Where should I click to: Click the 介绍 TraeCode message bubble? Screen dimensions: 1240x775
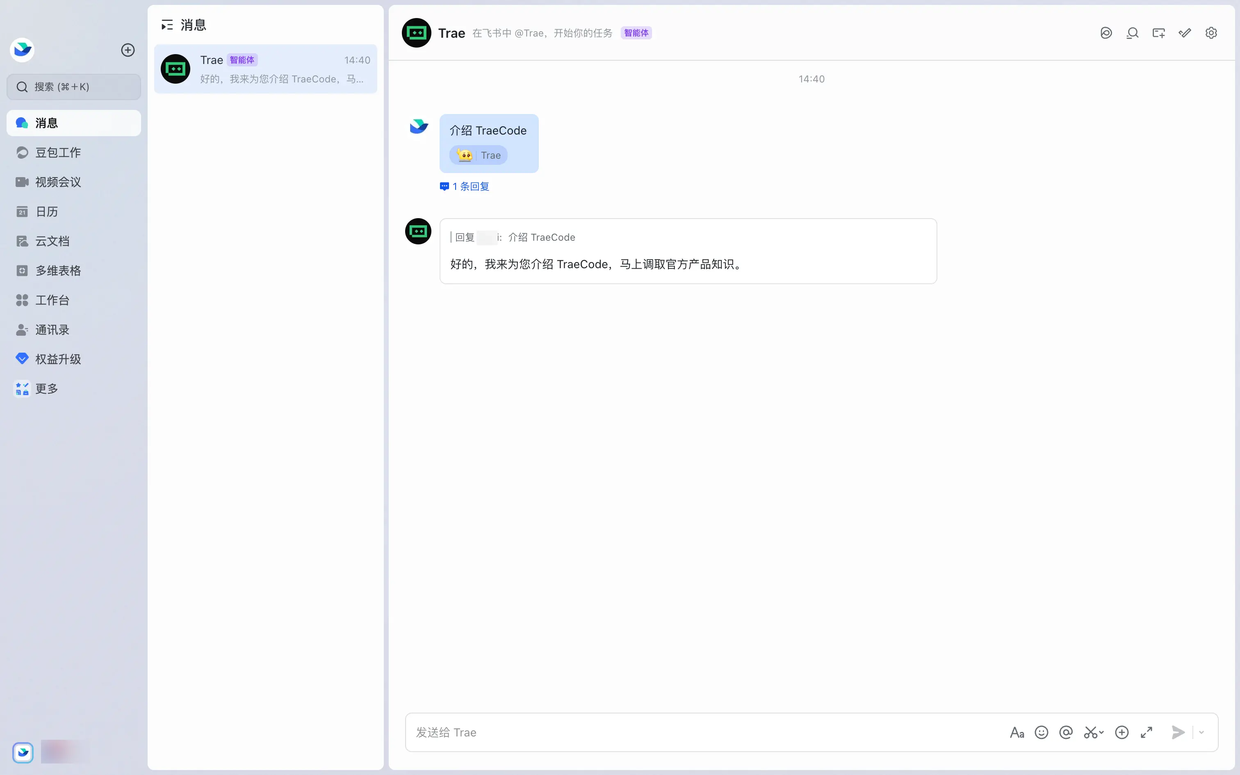tap(489, 143)
